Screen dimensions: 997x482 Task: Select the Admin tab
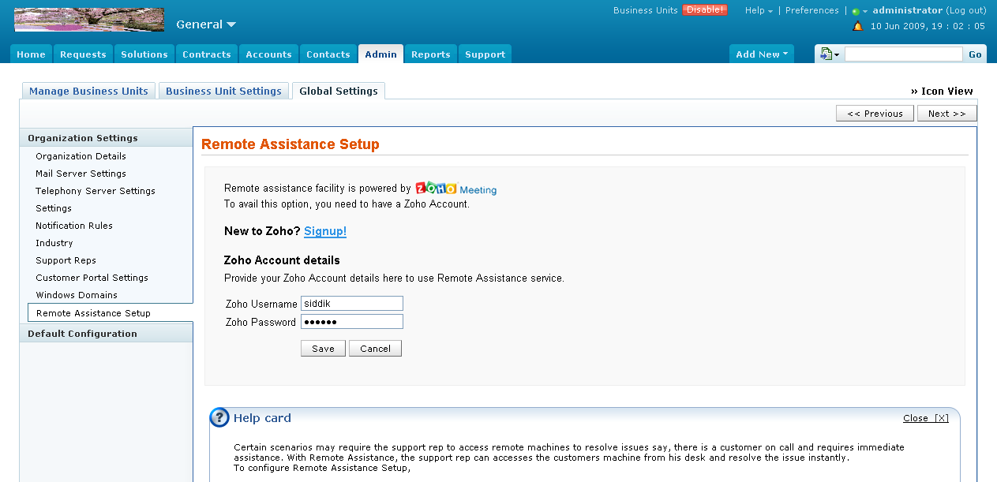tap(381, 54)
